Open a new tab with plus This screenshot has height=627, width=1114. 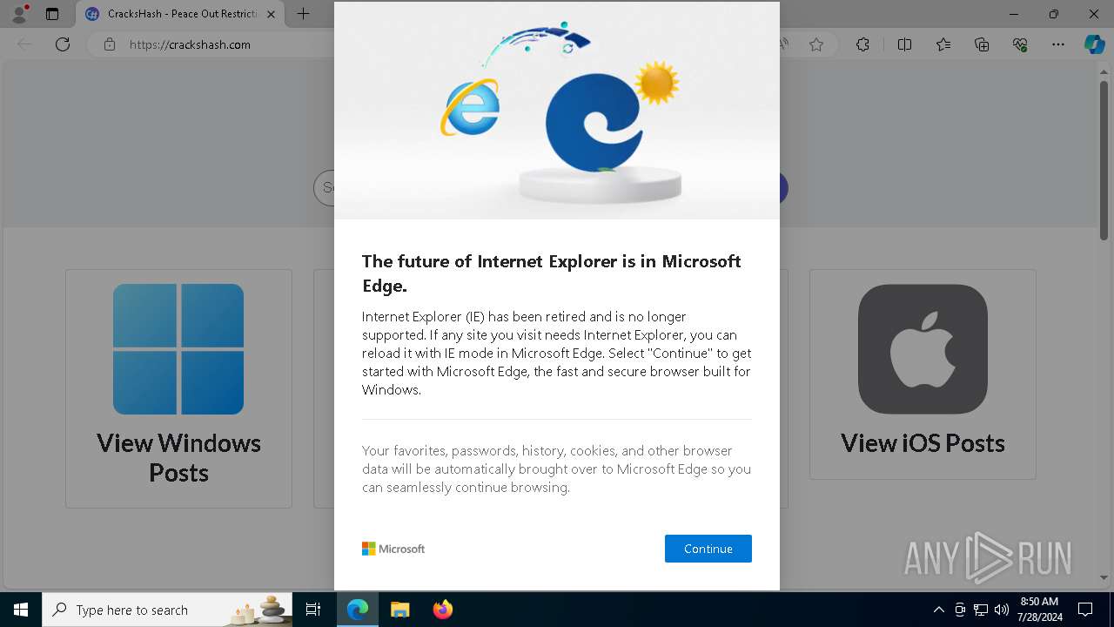click(303, 14)
